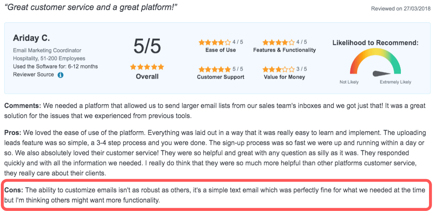Click the Reviewer Source label
This screenshot has width=437, height=211.
pyautogui.click(x=34, y=74)
